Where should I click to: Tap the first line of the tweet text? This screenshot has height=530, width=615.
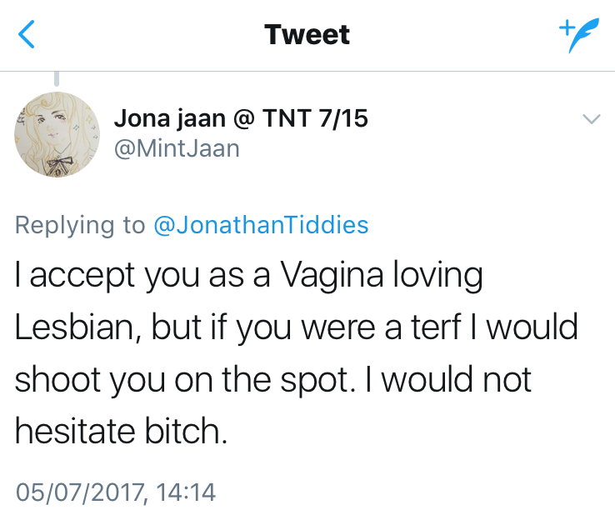248,277
